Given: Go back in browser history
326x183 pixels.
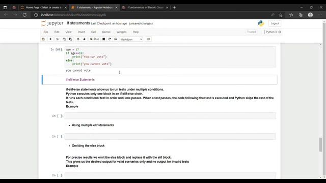Looking at the screenshot, I should [x=6, y=15].
